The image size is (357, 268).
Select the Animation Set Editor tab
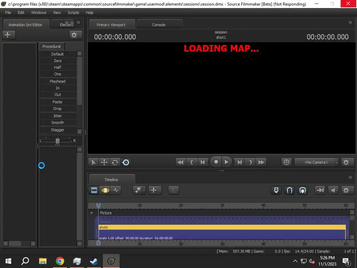click(25, 25)
